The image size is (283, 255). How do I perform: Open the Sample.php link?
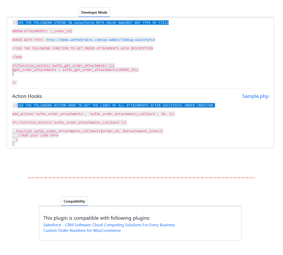pyautogui.click(x=255, y=96)
